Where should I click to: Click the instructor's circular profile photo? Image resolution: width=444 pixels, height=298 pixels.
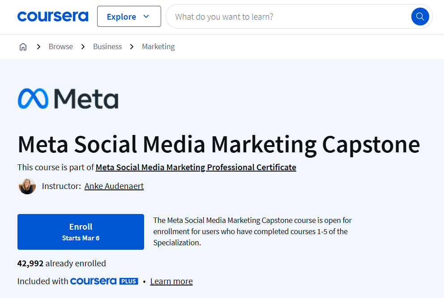click(x=27, y=186)
